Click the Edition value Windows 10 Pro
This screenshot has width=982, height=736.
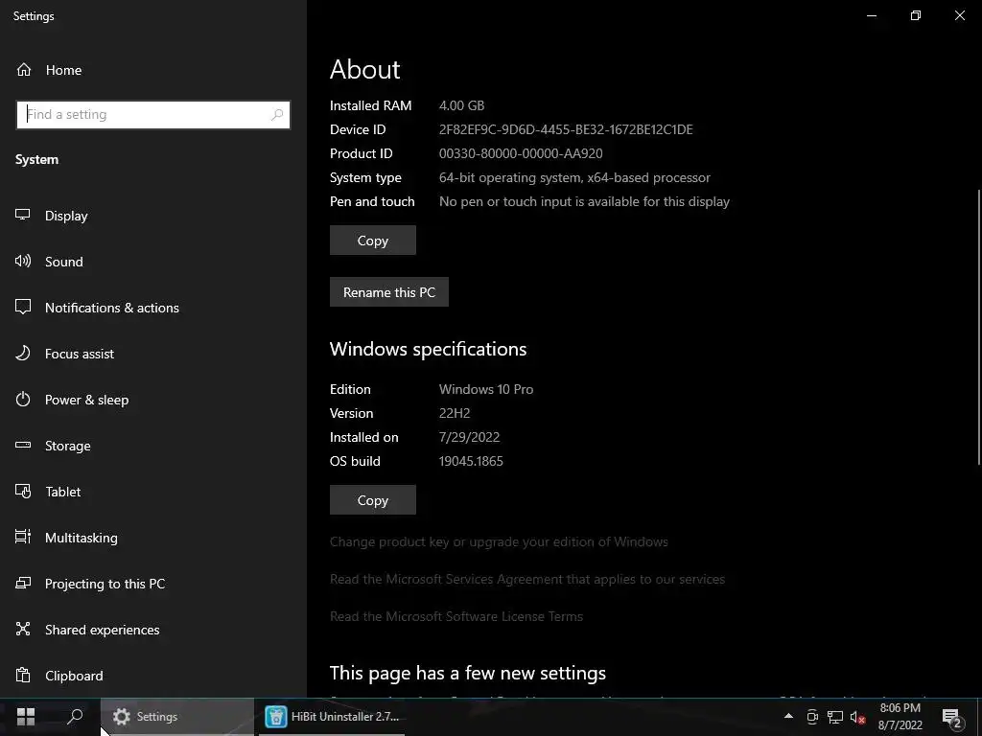click(x=486, y=389)
